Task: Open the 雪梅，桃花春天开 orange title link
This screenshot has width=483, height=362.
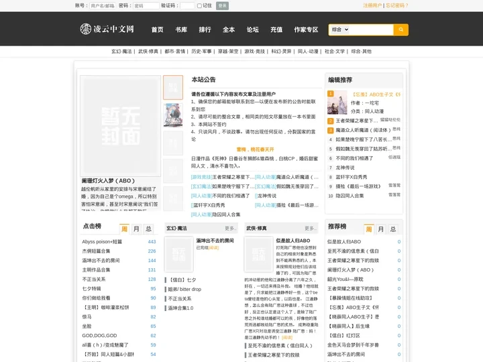Action: coord(255,149)
